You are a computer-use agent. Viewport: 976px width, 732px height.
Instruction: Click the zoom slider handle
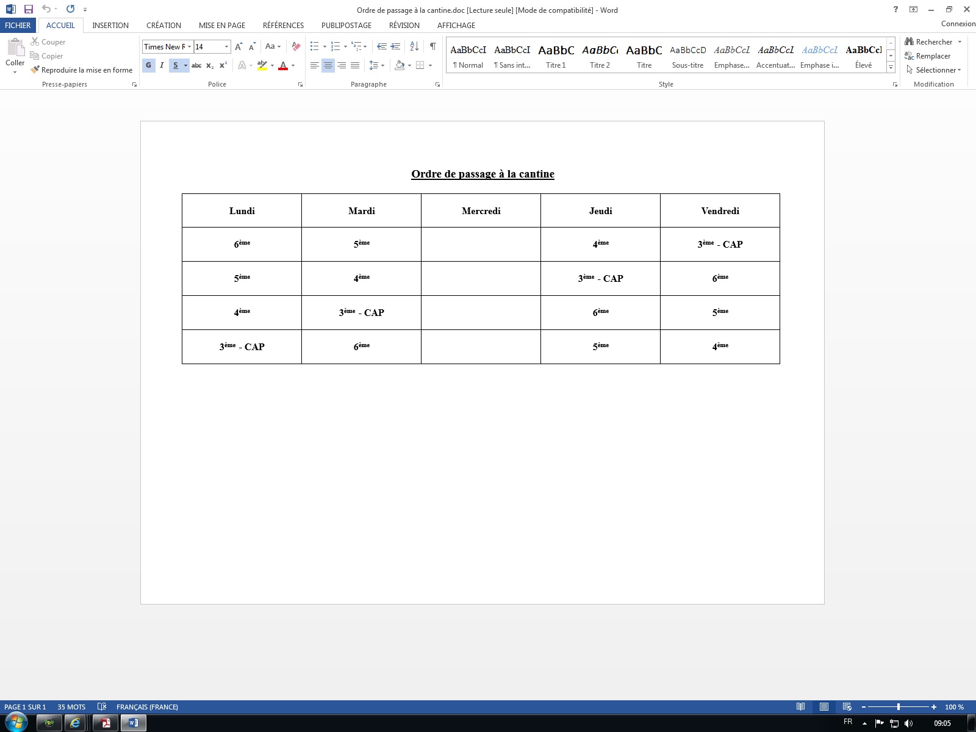tap(899, 707)
